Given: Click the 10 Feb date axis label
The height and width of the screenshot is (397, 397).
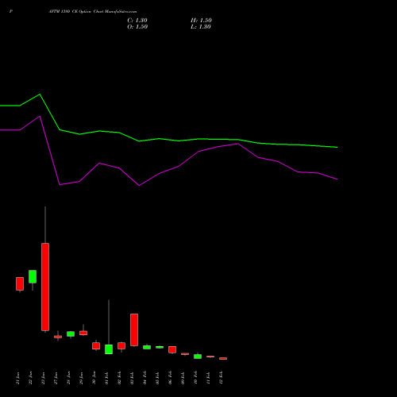Looking at the screenshot, I should (195, 378).
